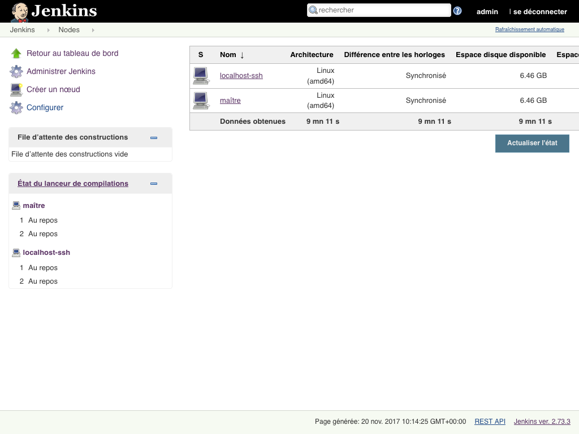Sort by Espace disque disponible column

point(500,55)
